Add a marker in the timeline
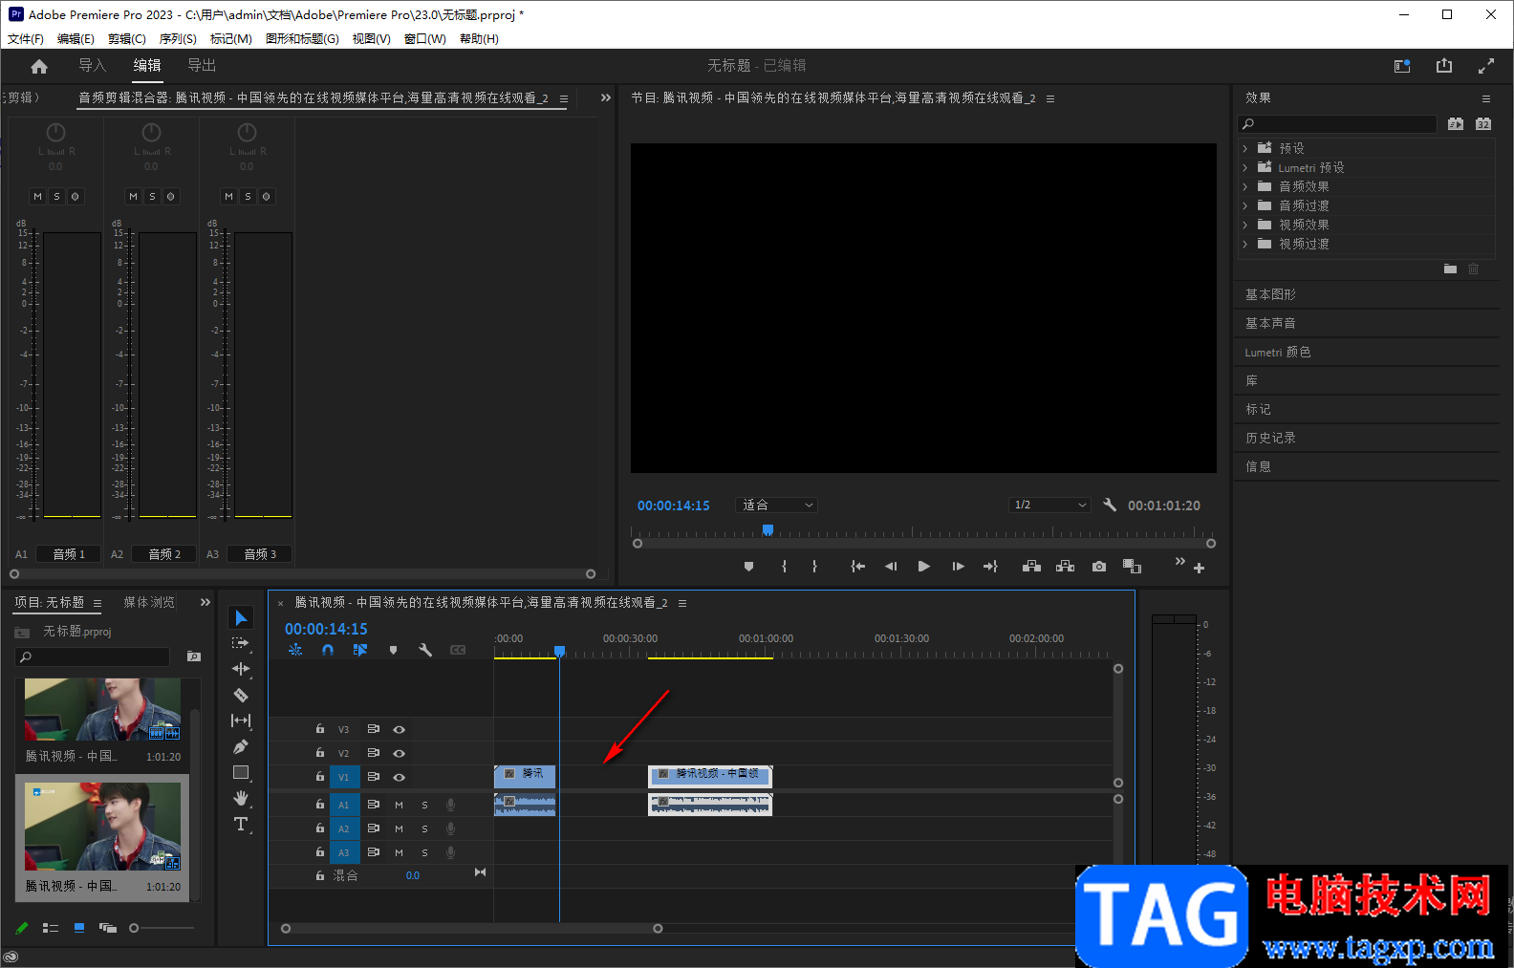1514x968 pixels. coord(393,650)
